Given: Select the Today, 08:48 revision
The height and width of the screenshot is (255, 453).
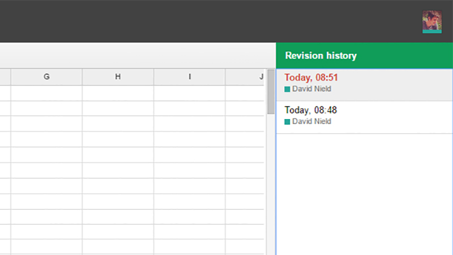Looking at the screenshot, I should pyautogui.click(x=364, y=117).
